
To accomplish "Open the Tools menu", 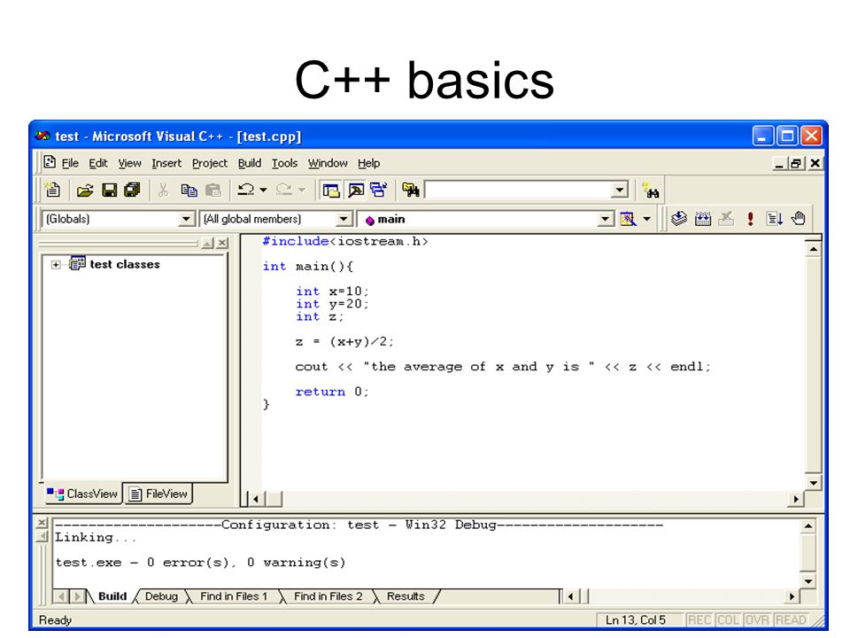I will pos(284,163).
